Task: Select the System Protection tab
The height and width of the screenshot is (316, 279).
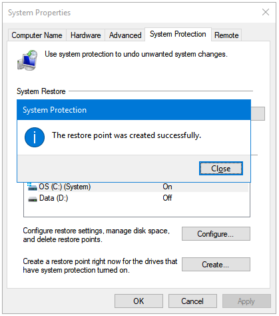Action: tap(178, 34)
